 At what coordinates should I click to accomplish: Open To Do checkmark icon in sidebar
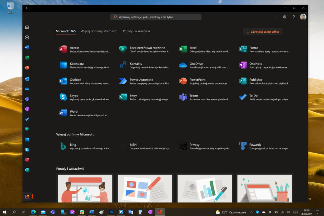(x=27, y=119)
